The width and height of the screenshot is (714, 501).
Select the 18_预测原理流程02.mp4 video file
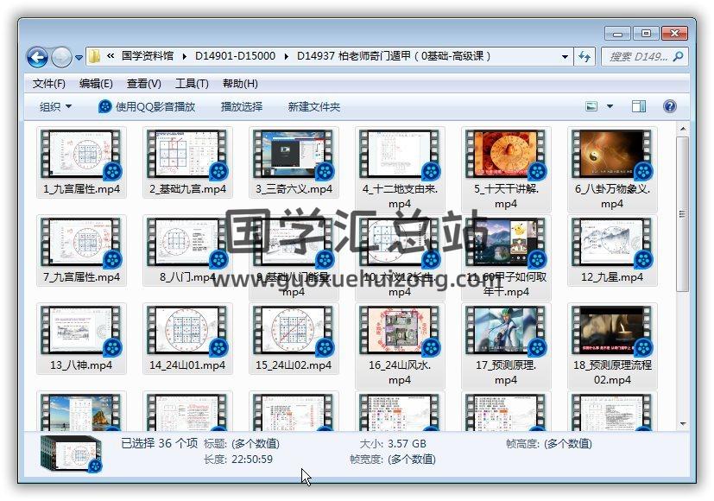pos(612,333)
